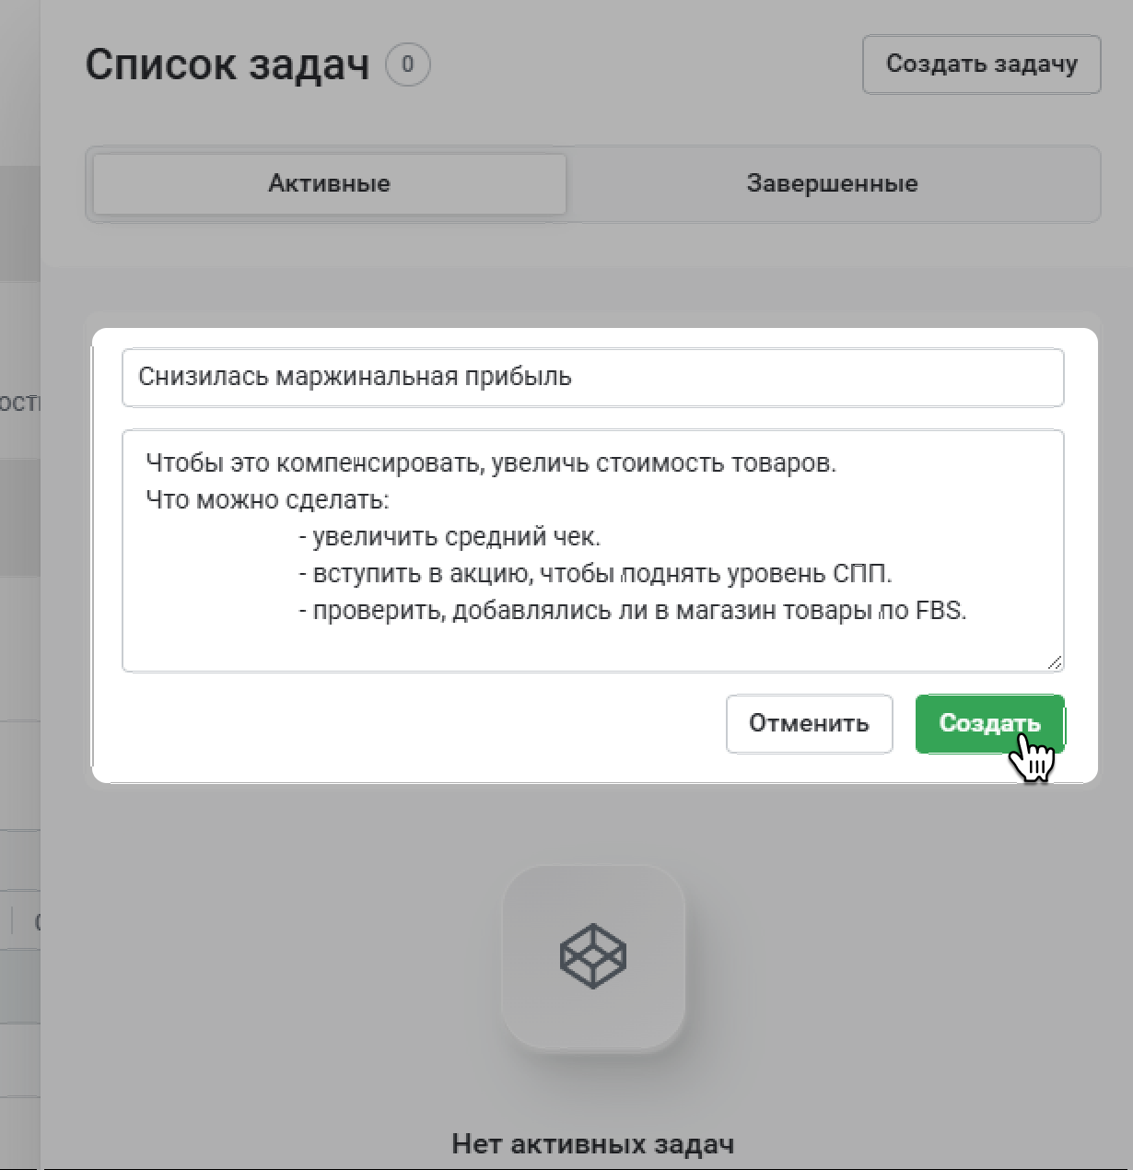Grab the description textarea resize handle
The width and height of the screenshot is (1133, 1170).
[x=1054, y=661]
